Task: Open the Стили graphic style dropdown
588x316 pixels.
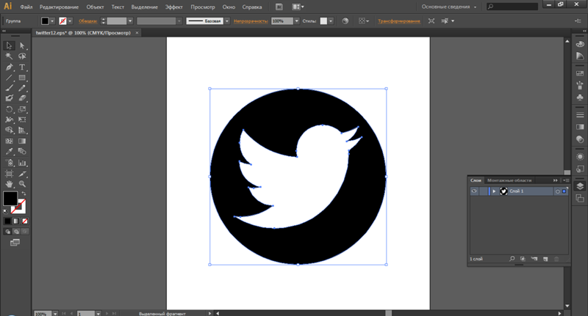Action: (x=330, y=21)
